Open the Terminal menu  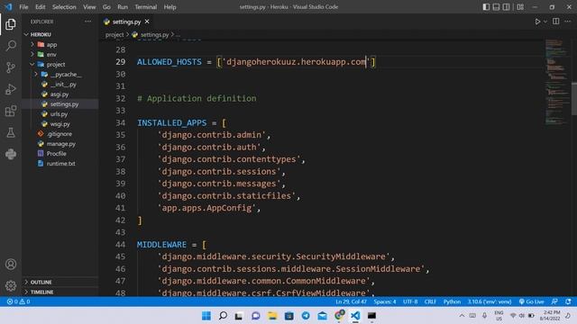point(145,7)
